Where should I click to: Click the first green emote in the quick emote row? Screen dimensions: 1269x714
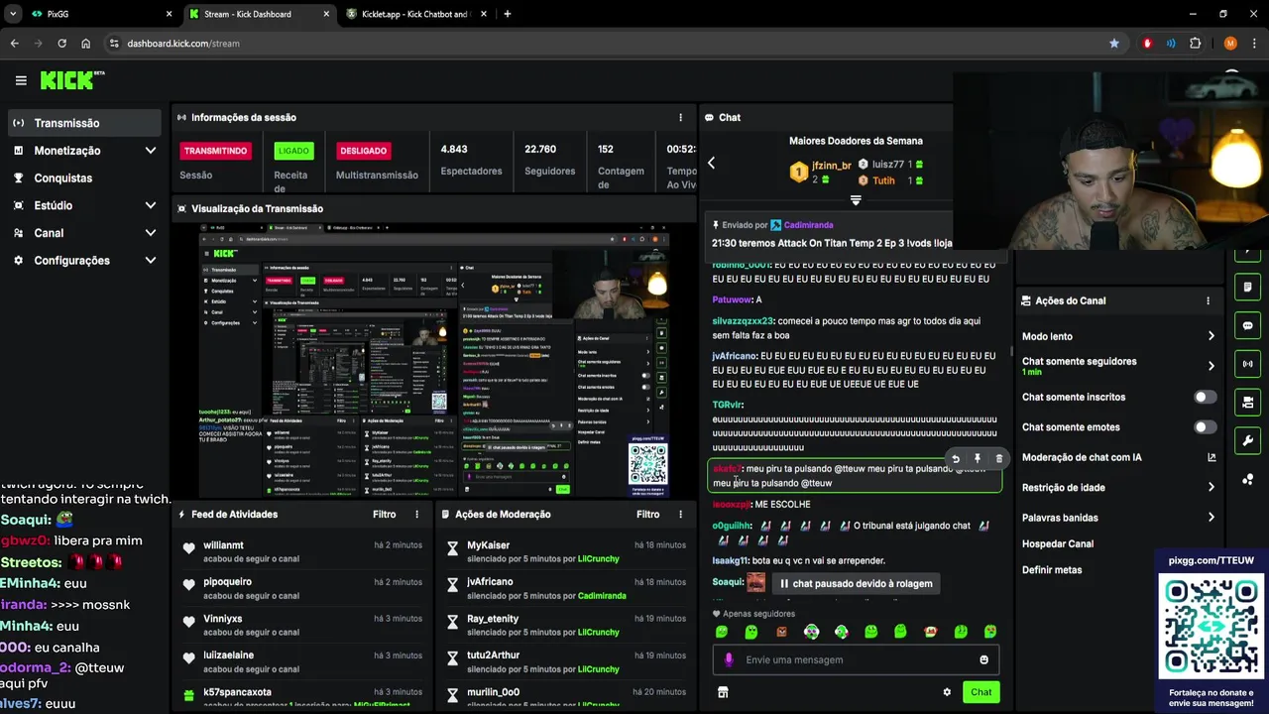(722, 632)
